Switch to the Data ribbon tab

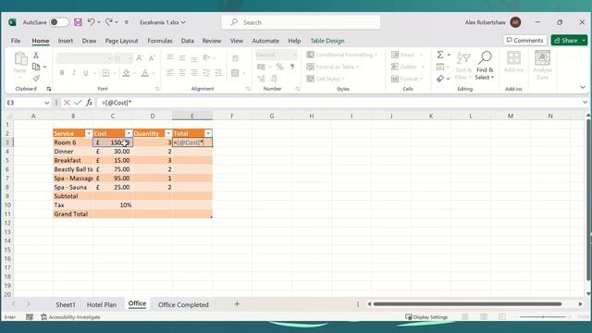point(187,41)
